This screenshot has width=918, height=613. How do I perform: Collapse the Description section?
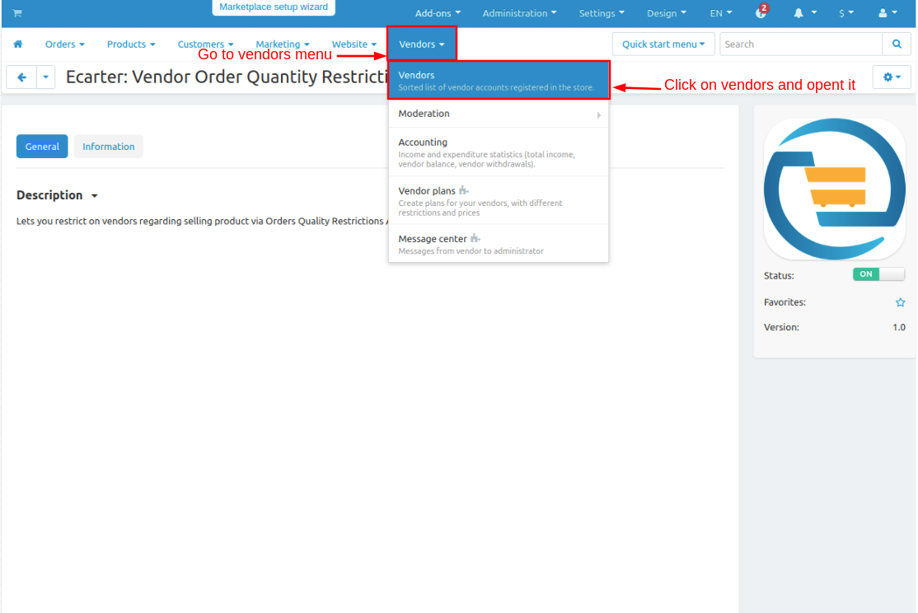click(x=57, y=195)
